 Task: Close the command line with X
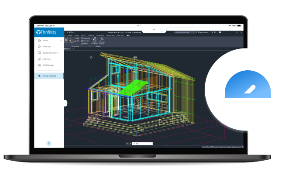pyautogui.click(x=128, y=144)
